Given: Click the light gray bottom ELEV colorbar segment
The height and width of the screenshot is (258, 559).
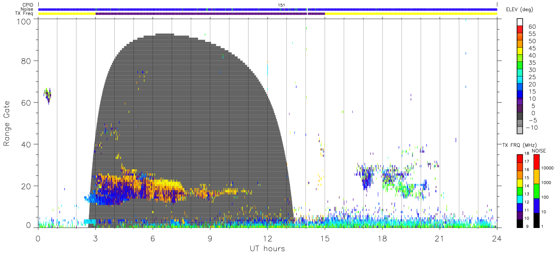Looking at the screenshot, I should tap(520, 130).
